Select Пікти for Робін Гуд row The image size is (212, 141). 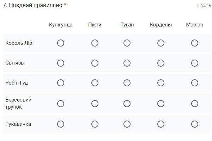pyautogui.click(x=95, y=83)
